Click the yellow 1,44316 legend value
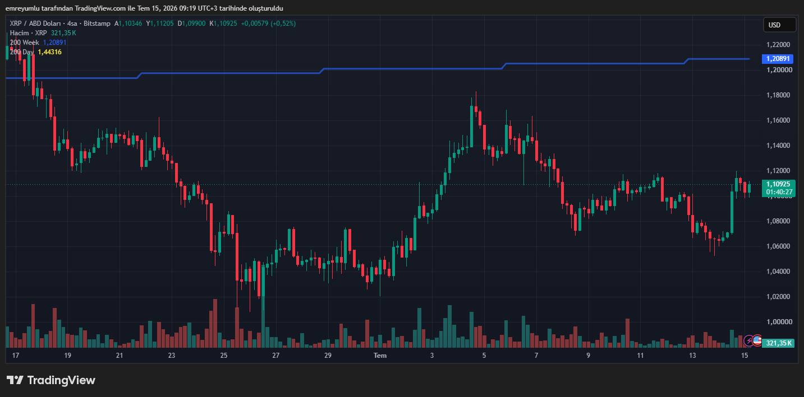The width and height of the screenshot is (804, 397). tap(50, 52)
